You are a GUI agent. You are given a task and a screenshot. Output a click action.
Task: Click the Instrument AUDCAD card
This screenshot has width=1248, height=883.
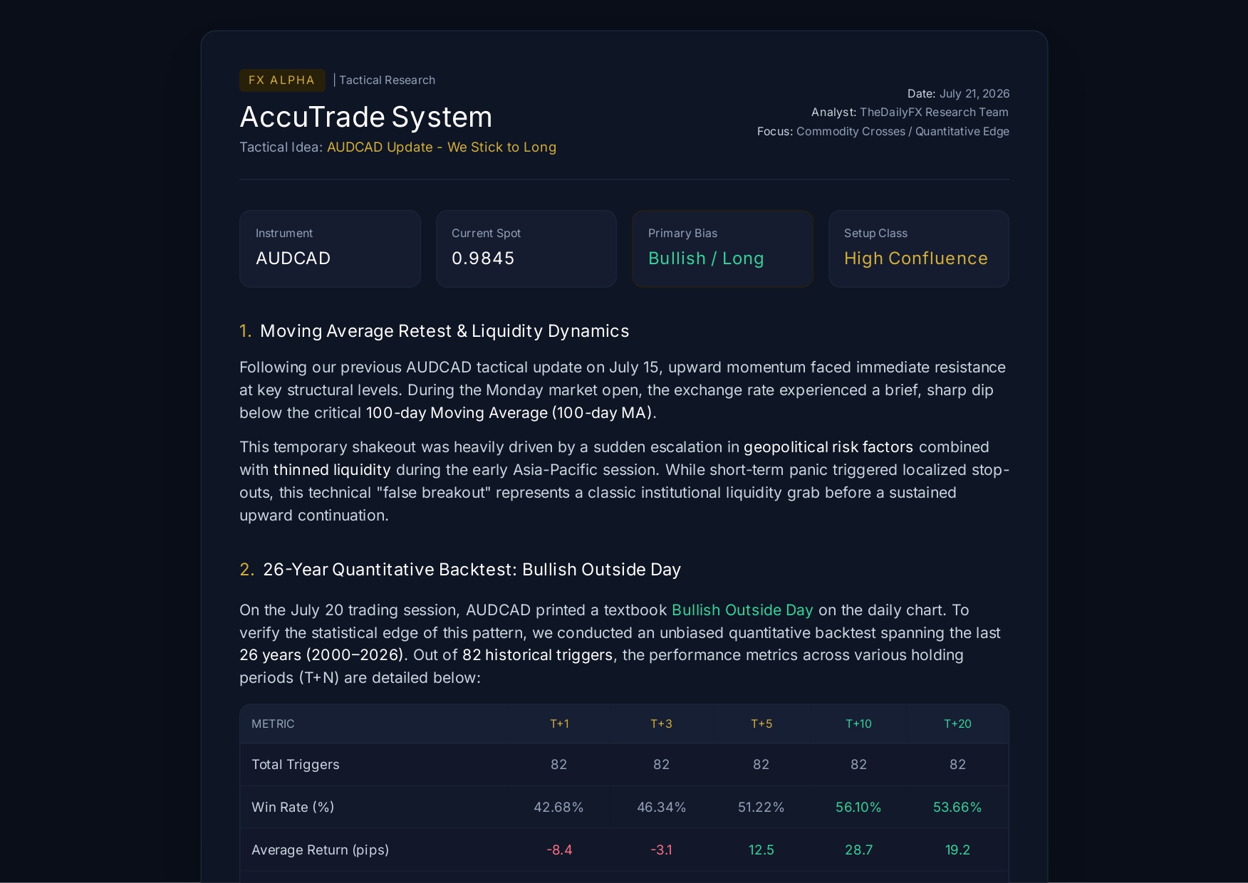point(330,249)
